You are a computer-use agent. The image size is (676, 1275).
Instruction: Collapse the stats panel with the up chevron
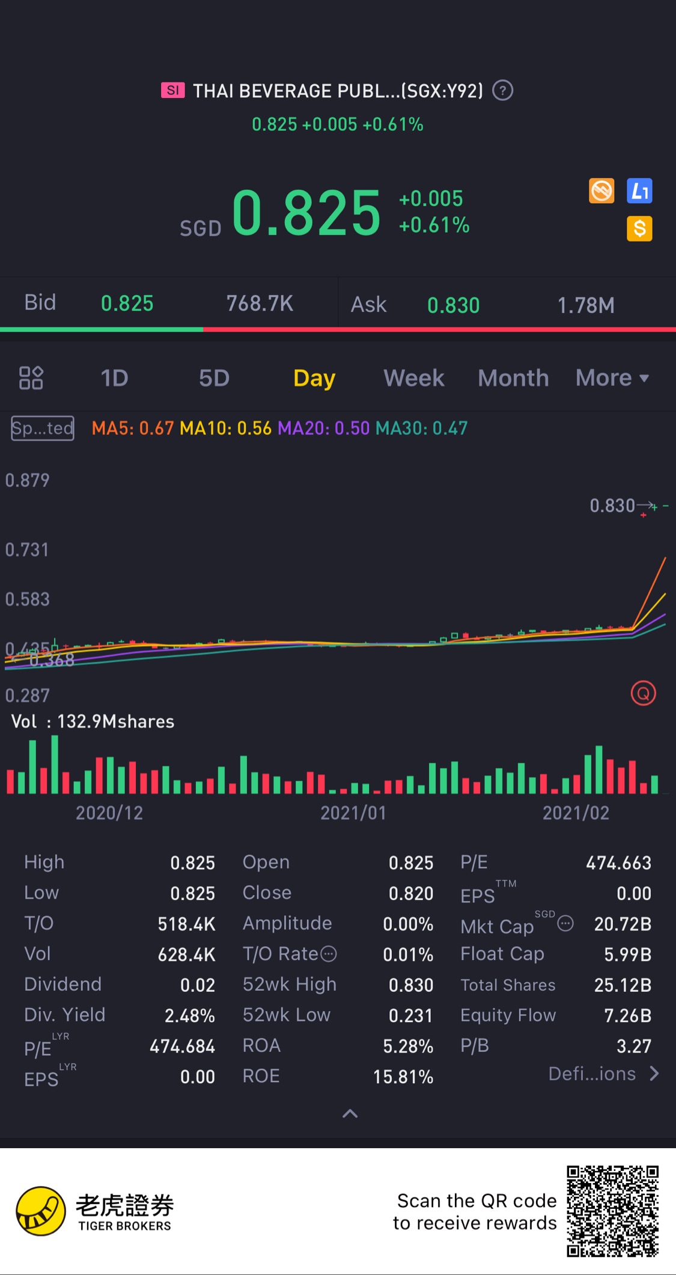350,1113
